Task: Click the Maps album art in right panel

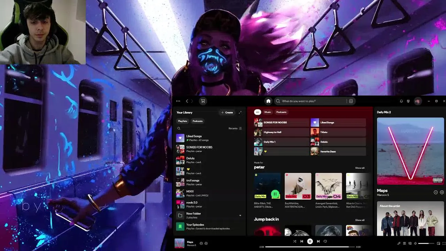Action: tap(410, 151)
